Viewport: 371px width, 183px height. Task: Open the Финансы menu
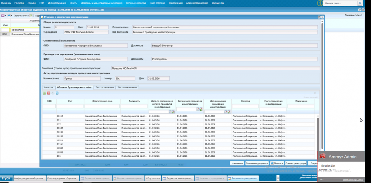(6, 3)
